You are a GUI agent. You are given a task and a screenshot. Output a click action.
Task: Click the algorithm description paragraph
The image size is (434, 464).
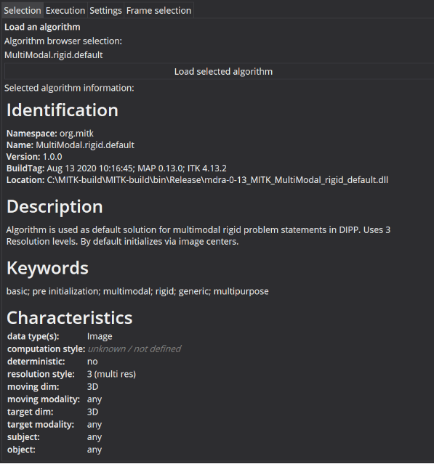coord(198,235)
